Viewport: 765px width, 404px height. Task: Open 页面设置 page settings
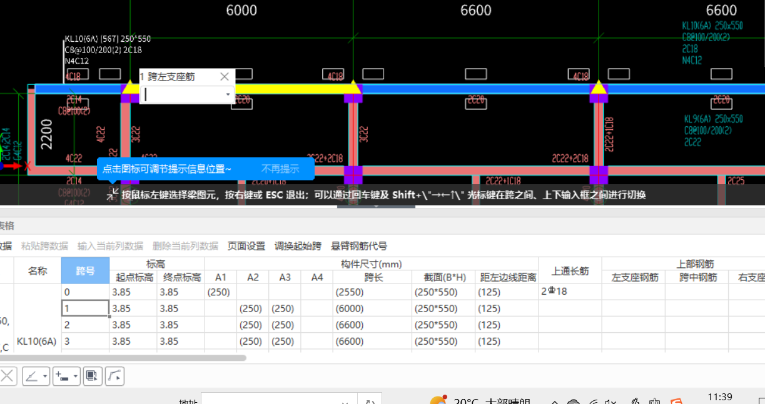click(x=246, y=246)
